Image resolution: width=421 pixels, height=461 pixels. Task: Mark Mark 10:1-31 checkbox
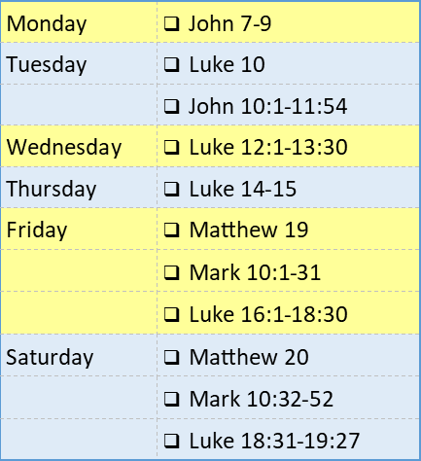[x=171, y=272]
